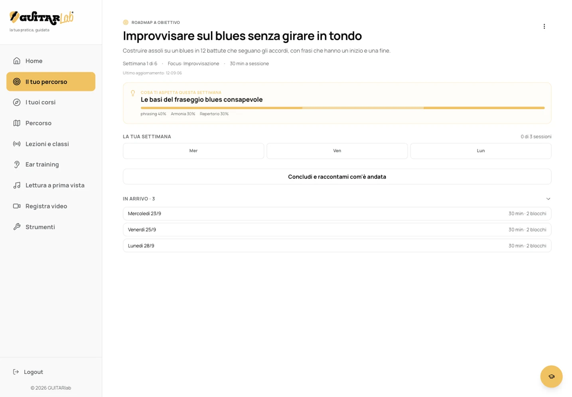Image resolution: width=572 pixels, height=397 pixels.
Task: Click the phrasing 40% label
Action: pyautogui.click(x=153, y=114)
